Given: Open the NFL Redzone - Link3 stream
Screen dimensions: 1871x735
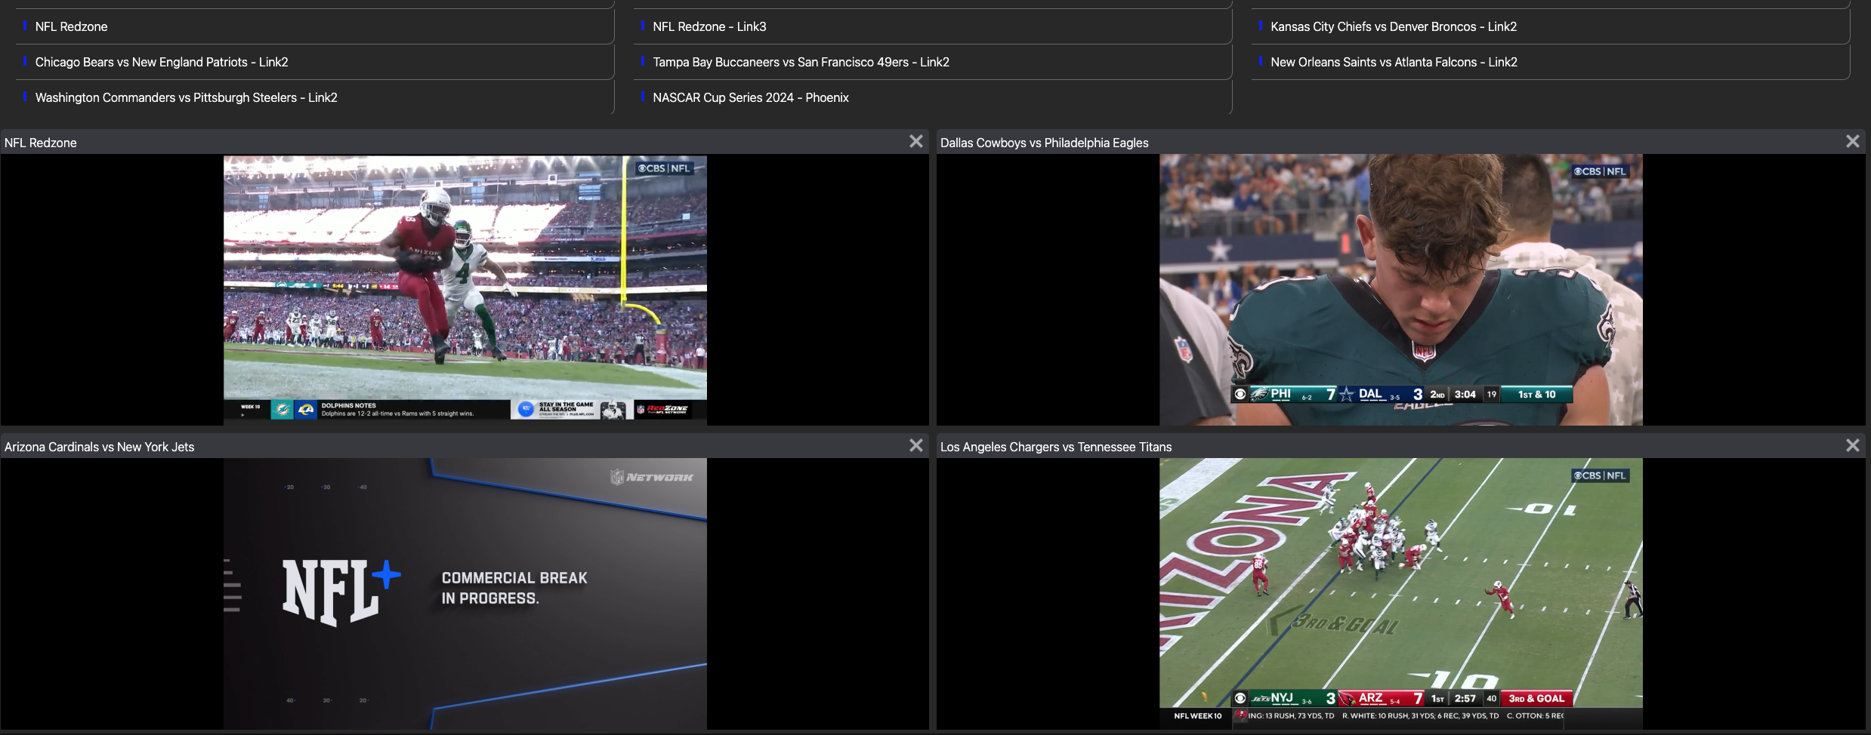Looking at the screenshot, I should coord(709,26).
